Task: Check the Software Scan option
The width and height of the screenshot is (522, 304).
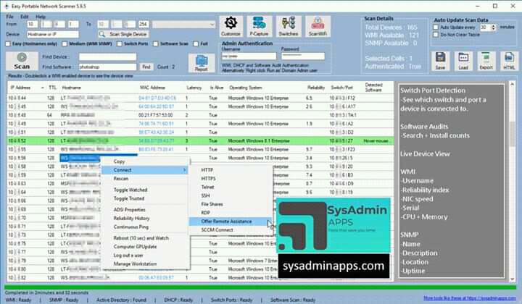Action: pyautogui.click(x=156, y=44)
